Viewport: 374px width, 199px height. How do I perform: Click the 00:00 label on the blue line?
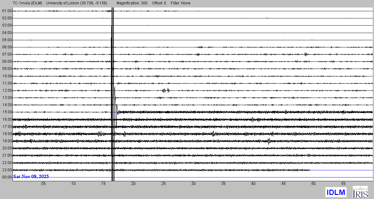tap(7, 177)
